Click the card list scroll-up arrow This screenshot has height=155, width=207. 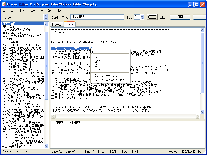[46, 24]
